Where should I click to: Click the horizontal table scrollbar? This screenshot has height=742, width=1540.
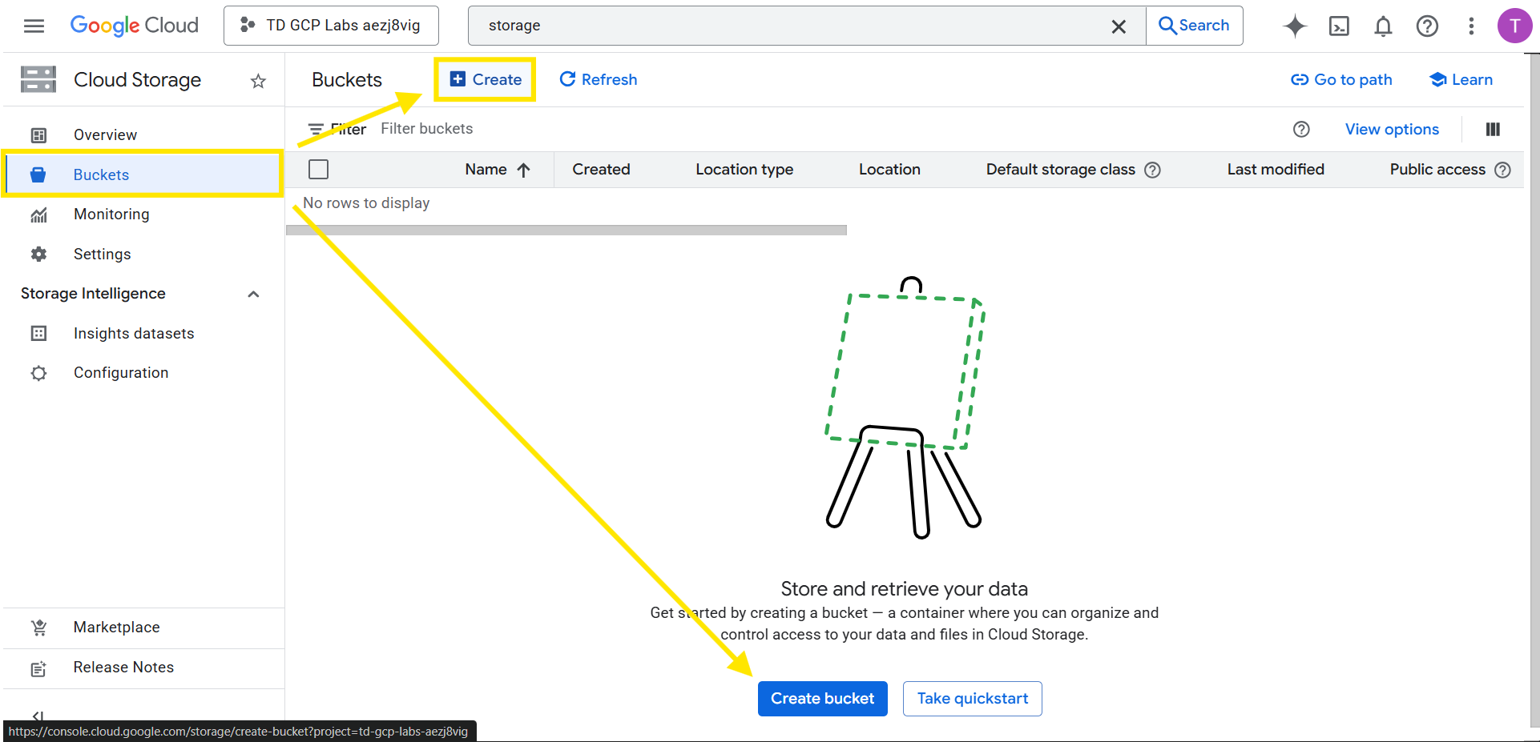566,230
